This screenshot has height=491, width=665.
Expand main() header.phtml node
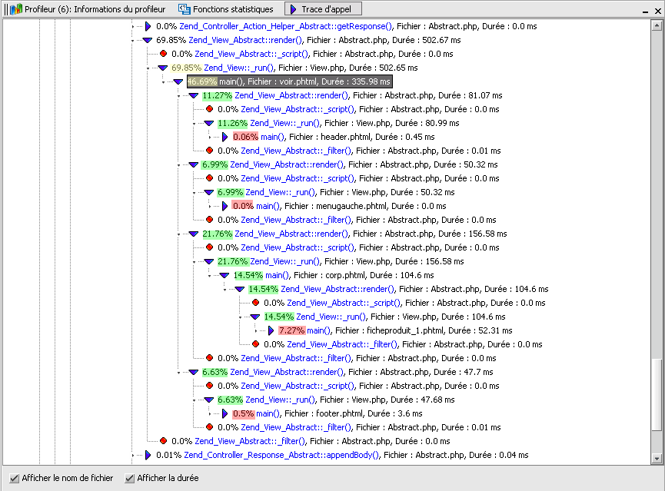pos(224,137)
